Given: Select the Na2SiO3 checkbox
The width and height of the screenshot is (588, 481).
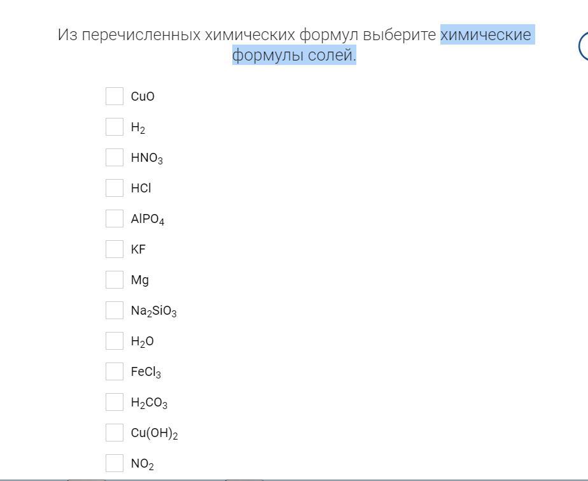Looking at the screenshot, I should coord(115,310).
